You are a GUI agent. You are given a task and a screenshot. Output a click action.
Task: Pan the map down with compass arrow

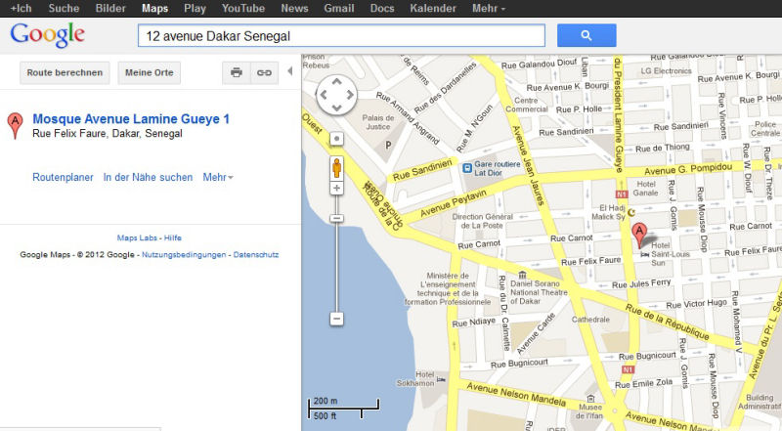(336, 108)
